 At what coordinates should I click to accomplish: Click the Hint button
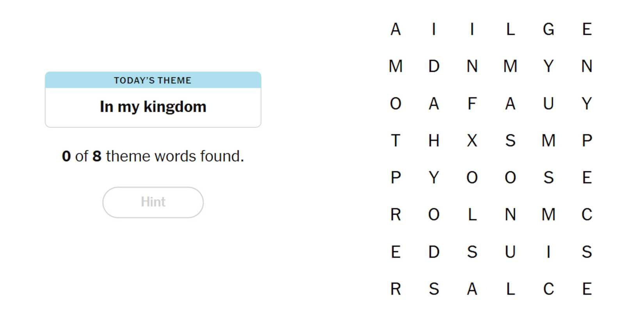[153, 202]
